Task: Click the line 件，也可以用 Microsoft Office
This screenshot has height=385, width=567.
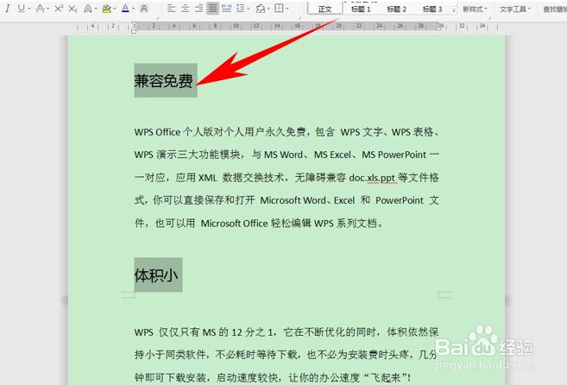Action: (x=259, y=224)
